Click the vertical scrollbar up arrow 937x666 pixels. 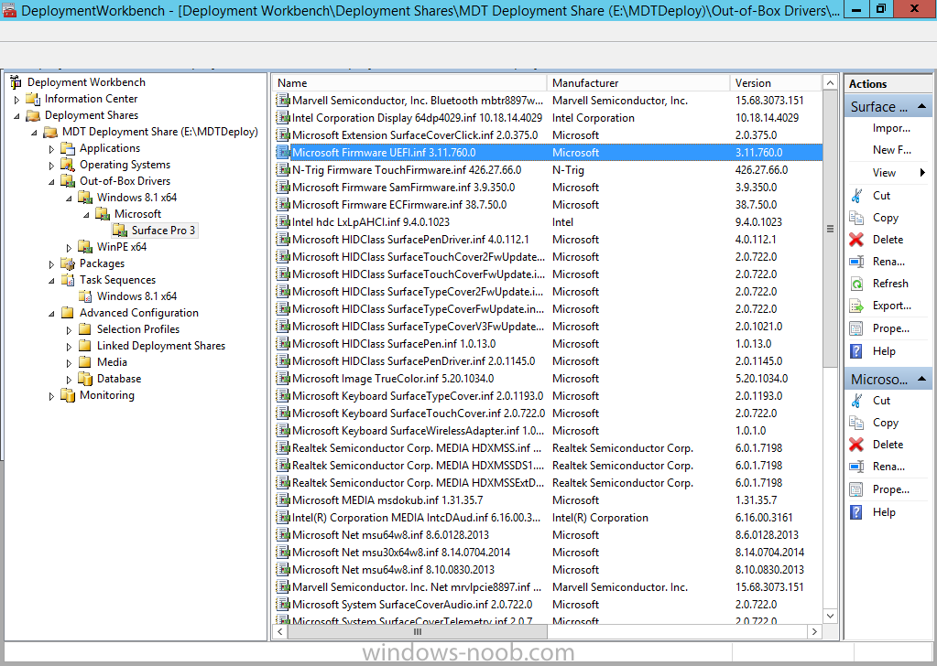click(830, 82)
